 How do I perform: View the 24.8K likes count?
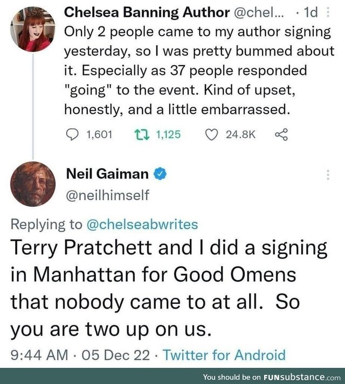pyautogui.click(x=240, y=135)
